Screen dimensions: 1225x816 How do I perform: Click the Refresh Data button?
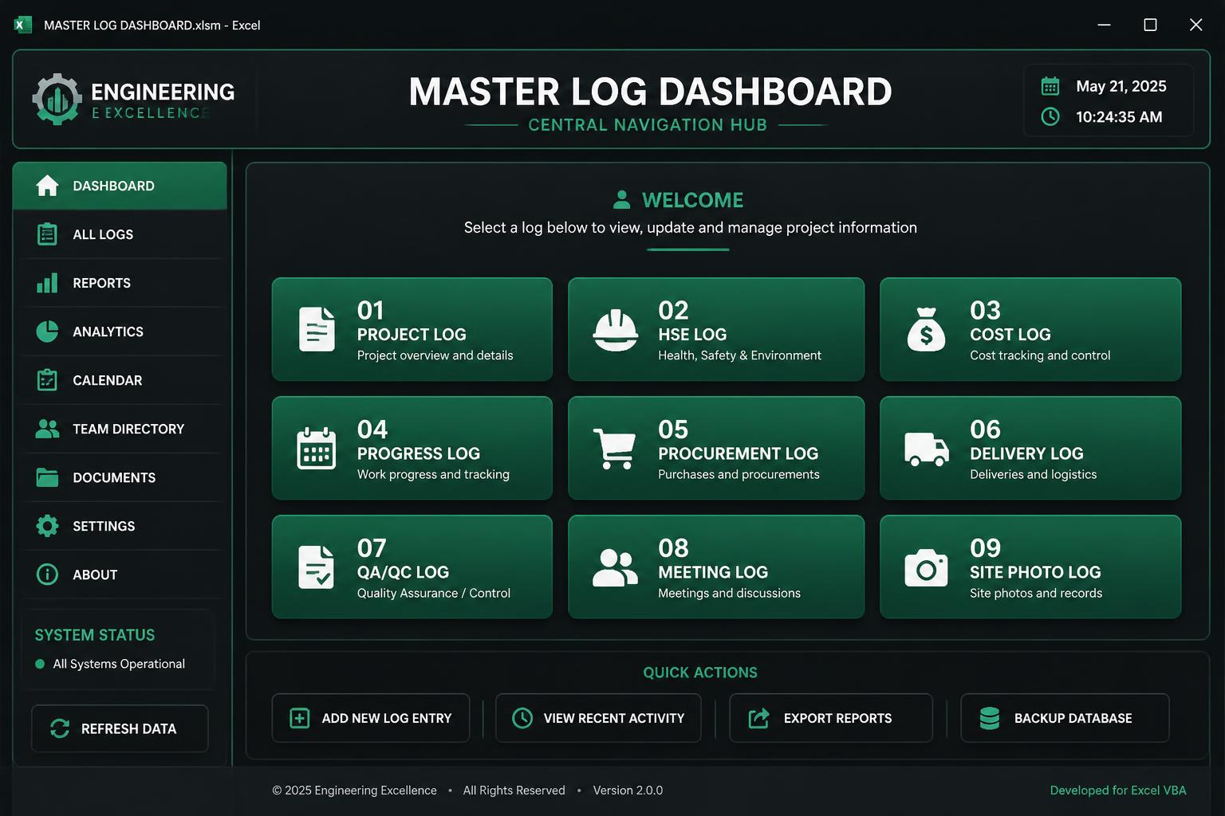tap(120, 728)
